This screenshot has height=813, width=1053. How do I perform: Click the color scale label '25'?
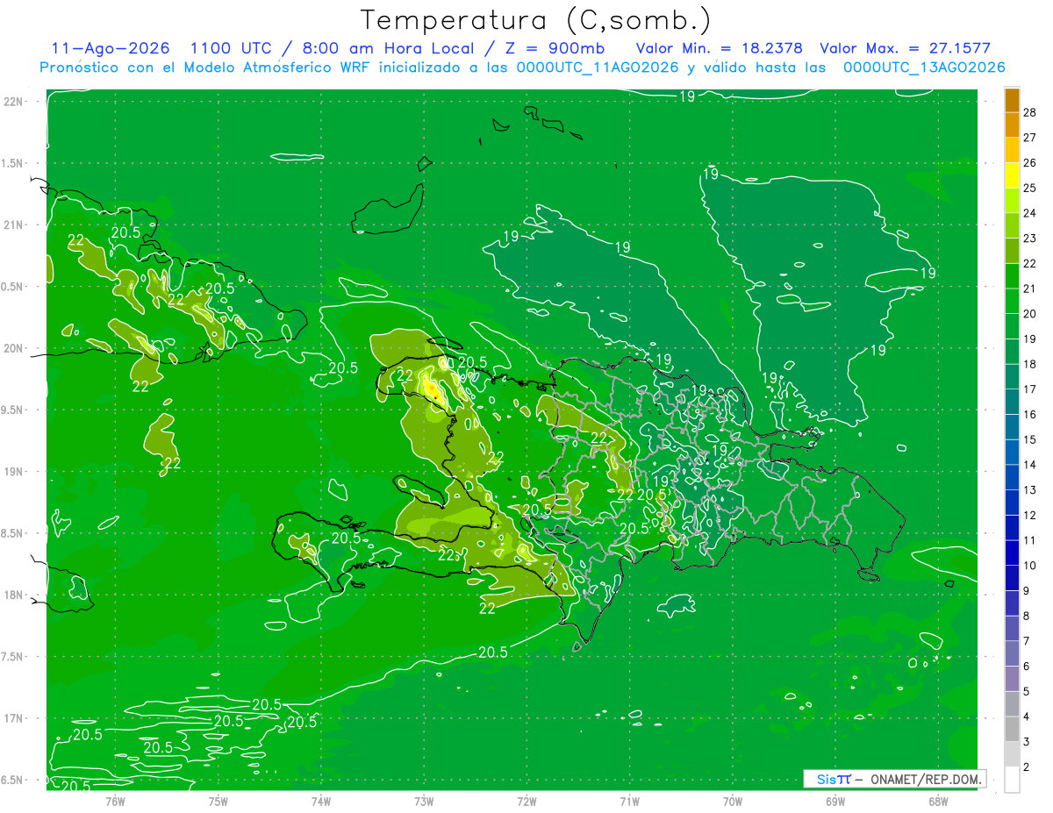[1030, 188]
